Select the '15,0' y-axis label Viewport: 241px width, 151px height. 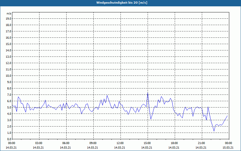[9, 44]
